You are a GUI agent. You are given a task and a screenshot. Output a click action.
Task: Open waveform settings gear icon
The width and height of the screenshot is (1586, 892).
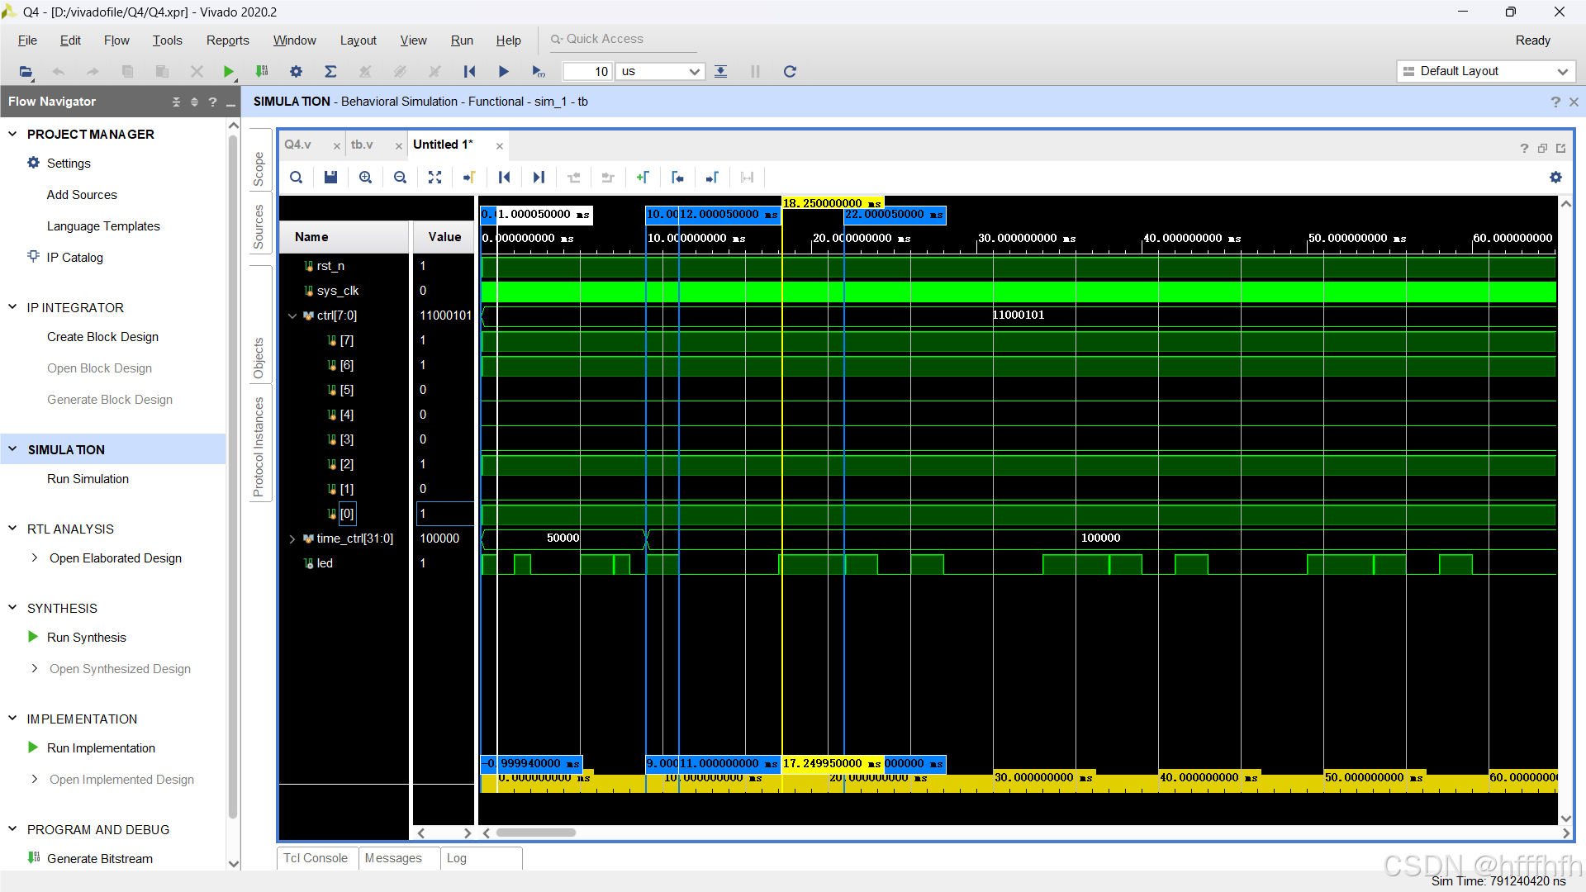click(x=1555, y=178)
